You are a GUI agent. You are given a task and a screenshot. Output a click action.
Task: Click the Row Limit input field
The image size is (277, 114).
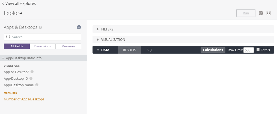(248, 50)
